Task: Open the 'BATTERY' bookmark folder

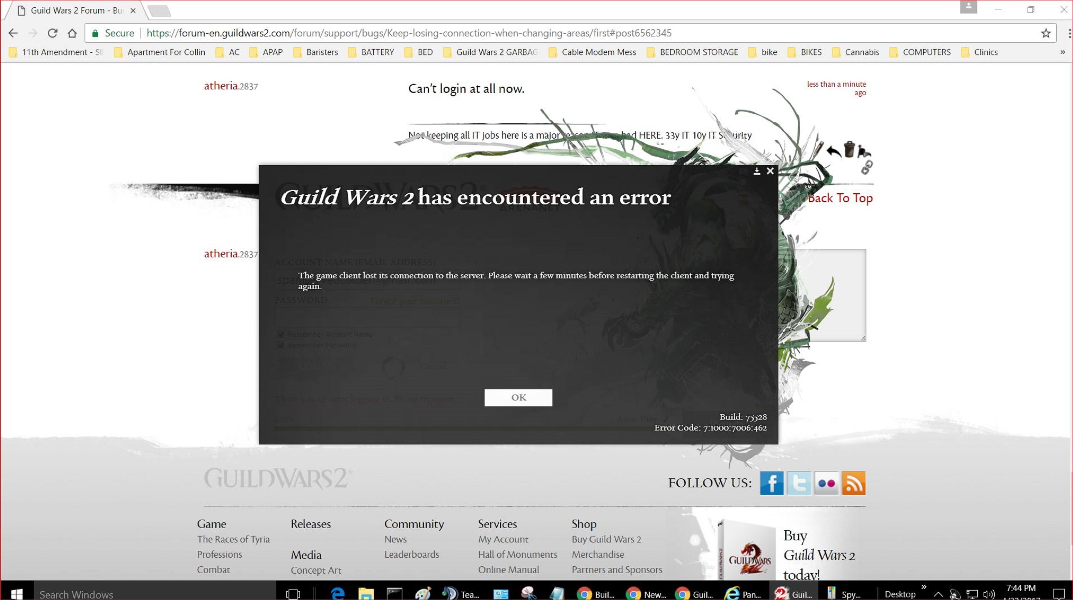Action: tap(371, 52)
